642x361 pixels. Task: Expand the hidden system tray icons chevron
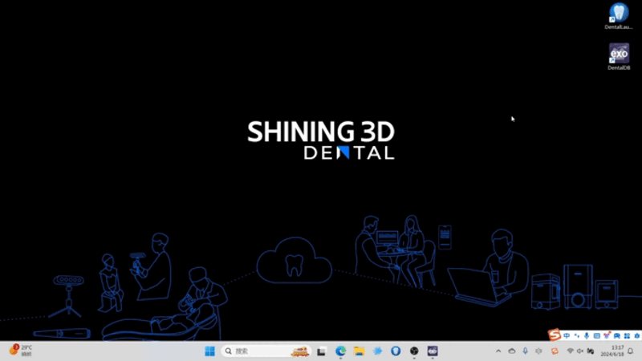point(498,351)
